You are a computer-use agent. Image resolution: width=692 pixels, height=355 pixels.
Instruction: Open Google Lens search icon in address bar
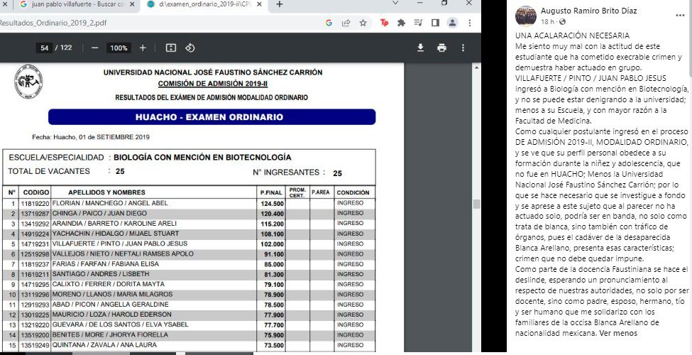click(x=329, y=23)
